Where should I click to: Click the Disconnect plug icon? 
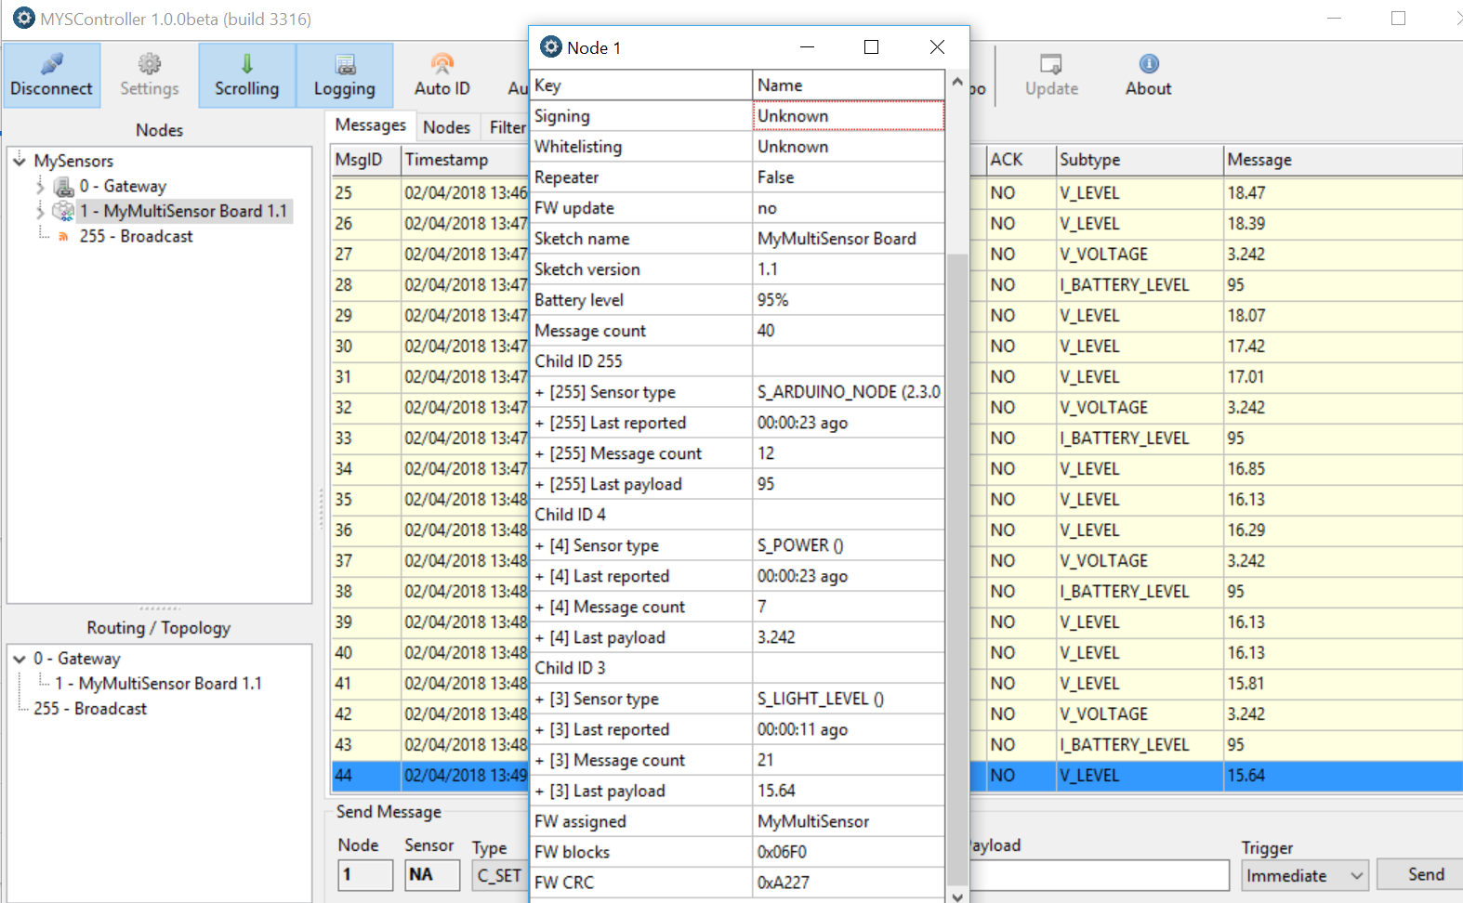tap(51, 64)
